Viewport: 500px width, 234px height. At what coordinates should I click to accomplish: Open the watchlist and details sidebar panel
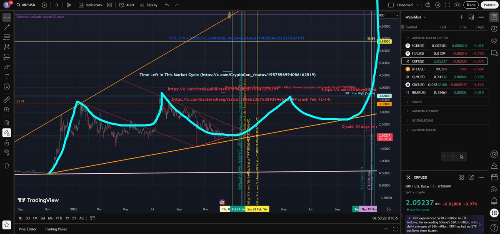[x=493, y=17]
